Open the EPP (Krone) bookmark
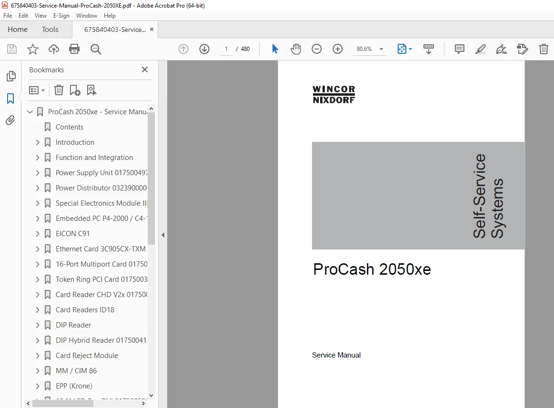554x408 pixels. click(x=74, y=386)
